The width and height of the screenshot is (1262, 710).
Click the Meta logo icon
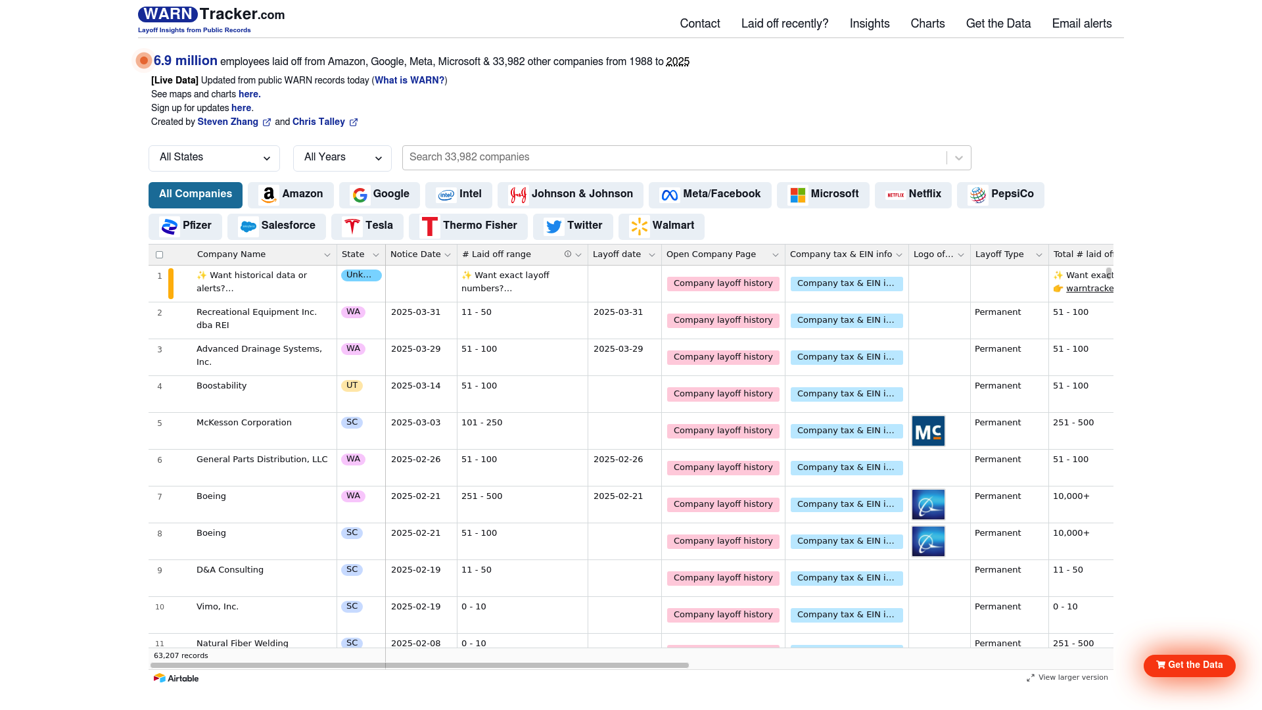669,195
